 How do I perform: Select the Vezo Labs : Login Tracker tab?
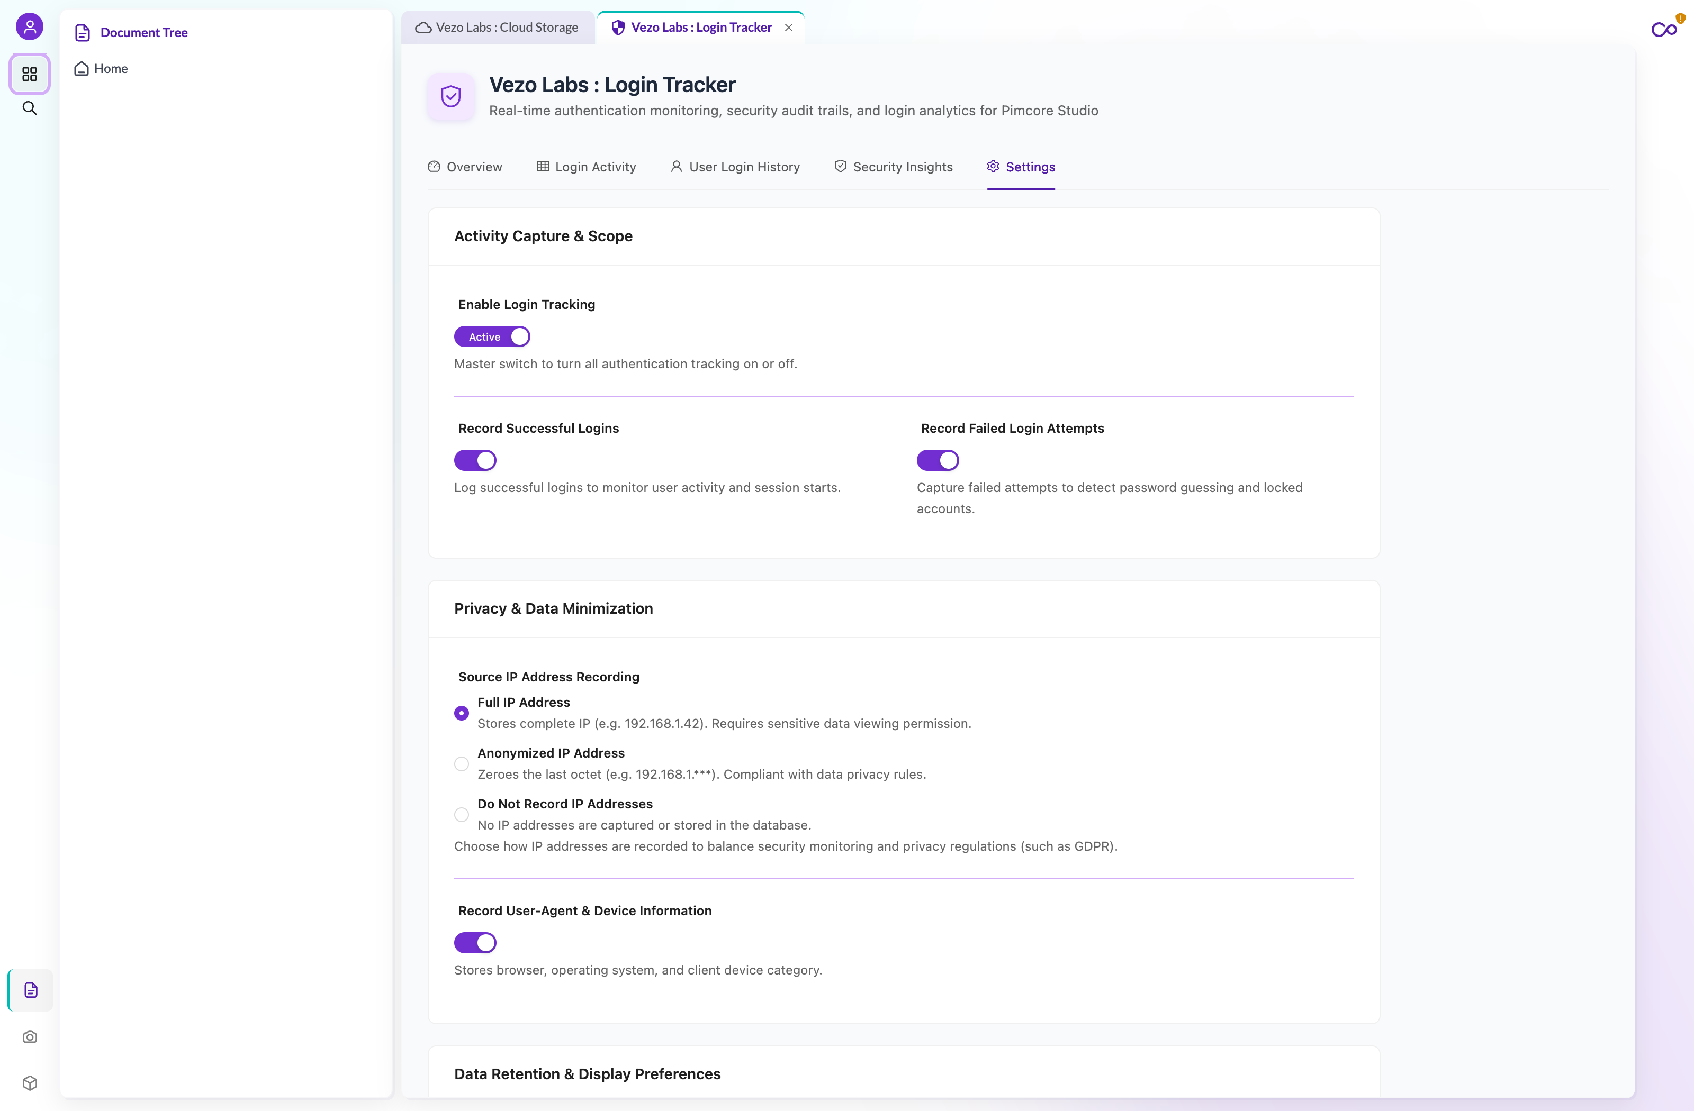click(x=701, y=28)
